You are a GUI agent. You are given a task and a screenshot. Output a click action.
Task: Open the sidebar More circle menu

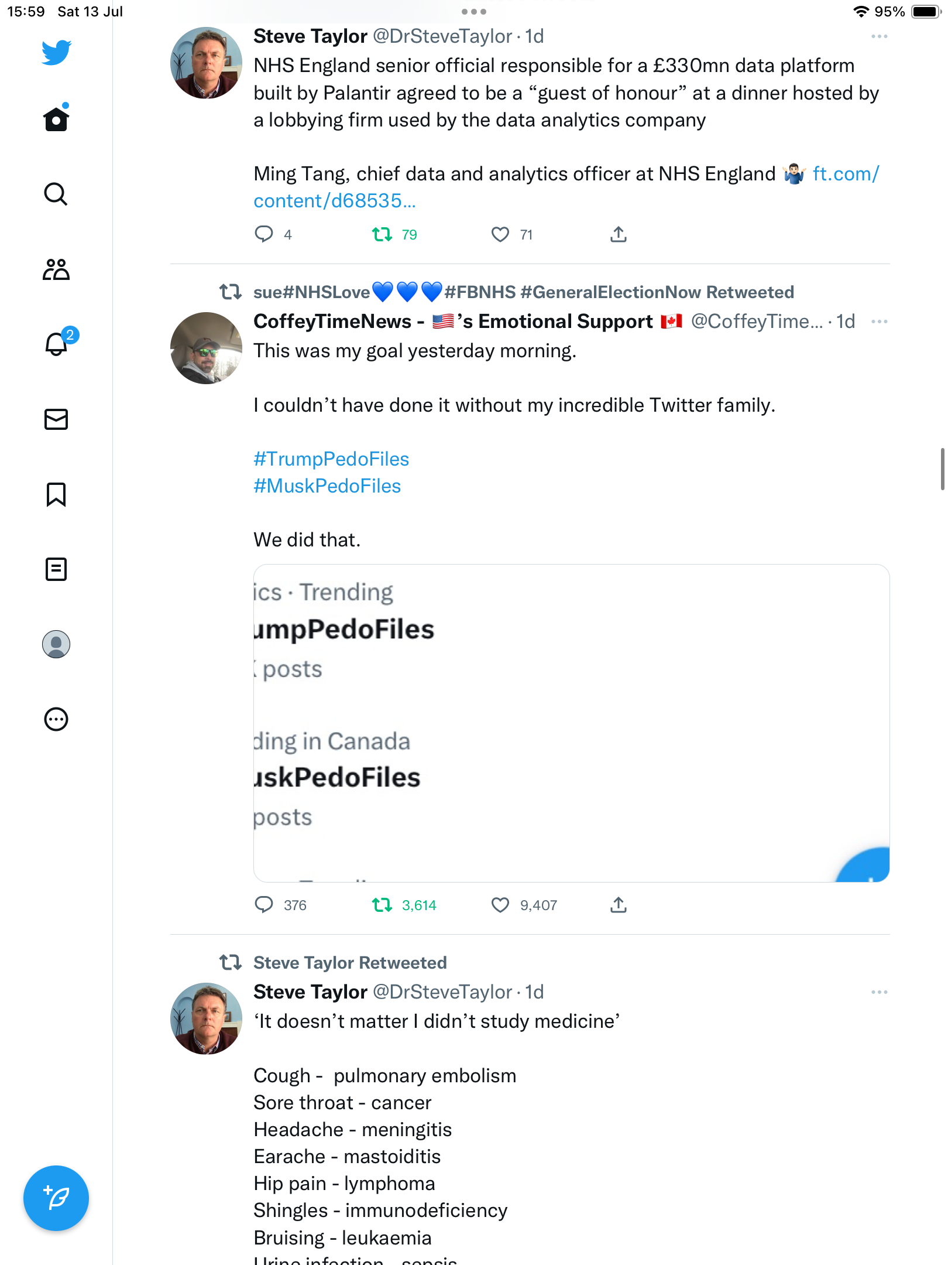[56, 719]
